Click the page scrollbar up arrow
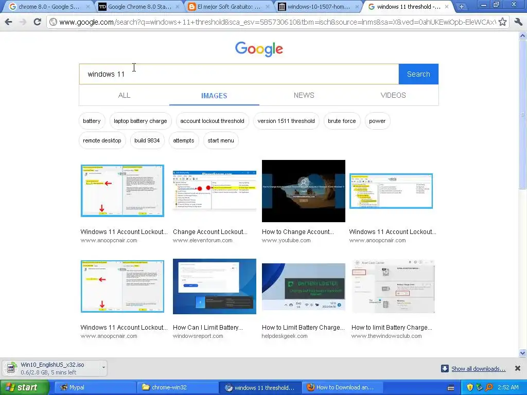This screenshot has height=395, width=527. coord(523,35)
